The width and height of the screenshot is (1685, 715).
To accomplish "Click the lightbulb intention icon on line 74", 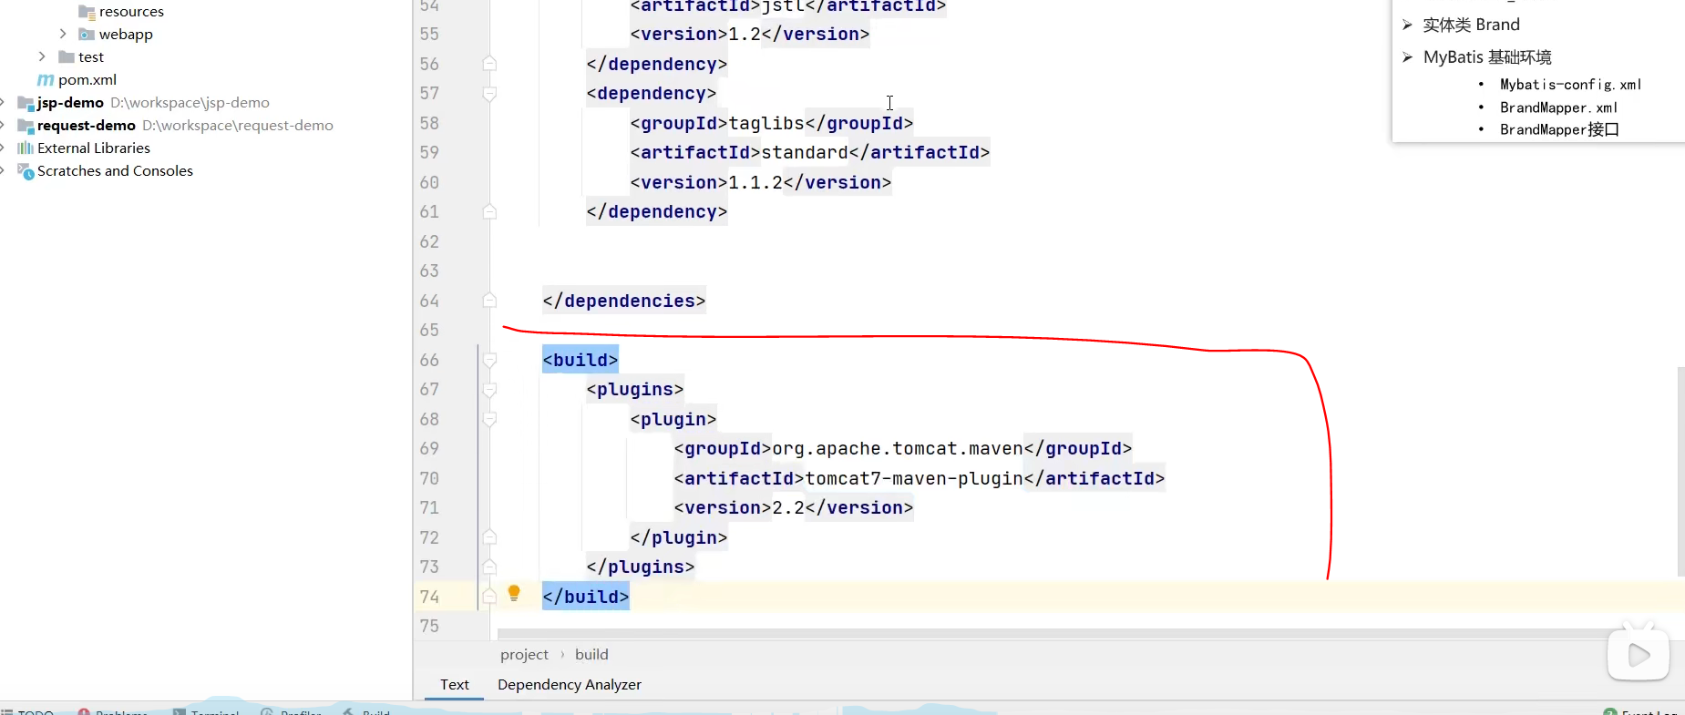I will coord(514,594).
